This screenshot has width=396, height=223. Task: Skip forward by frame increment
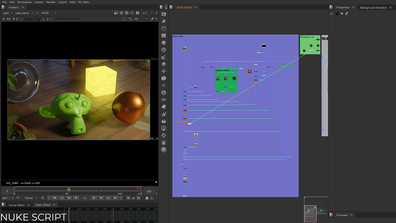pos(139,198)
